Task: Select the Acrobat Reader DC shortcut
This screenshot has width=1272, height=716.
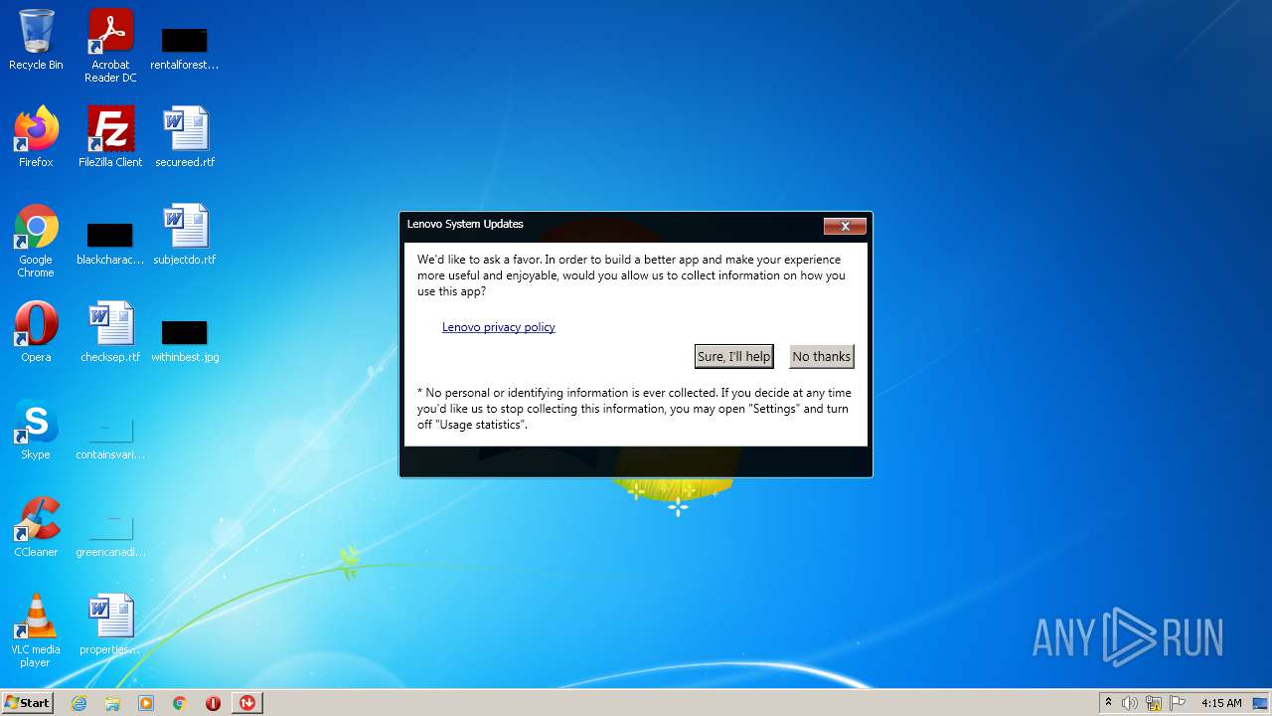Action: pyautogui.click(x=110, y=46)
